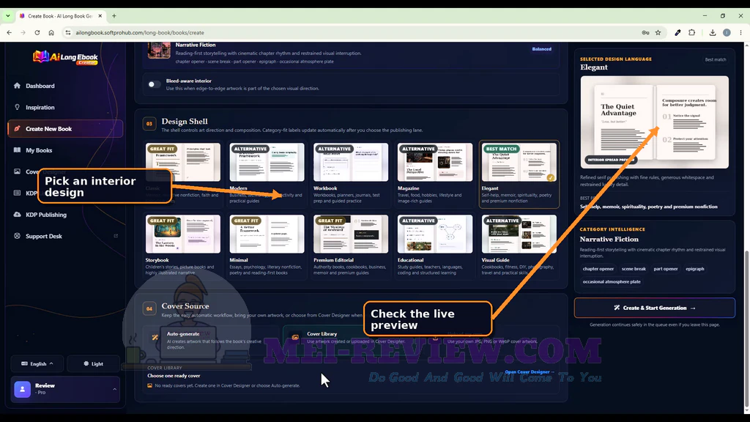
Task: Select Create New Book in sidebar
Action: (x=65, y=129)
